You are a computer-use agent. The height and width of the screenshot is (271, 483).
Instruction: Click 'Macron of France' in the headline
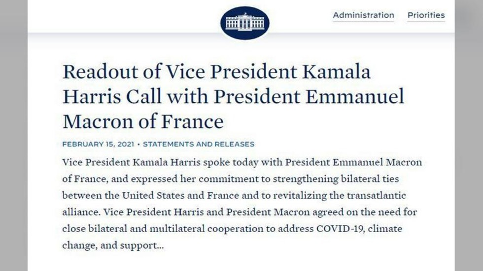pyautogui.click(x=143, y=121)
